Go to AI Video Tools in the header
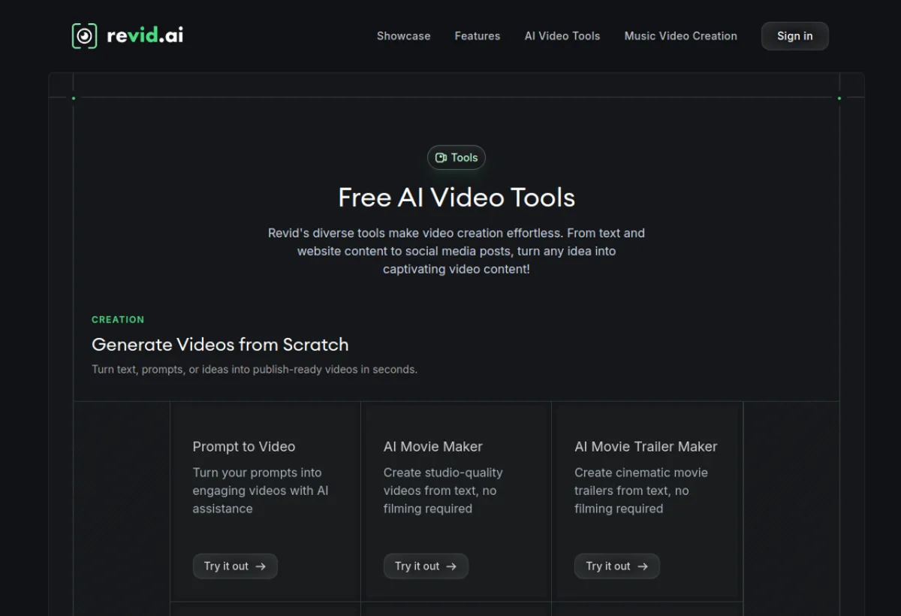The height and width of the screenshot is (616, 901). tap(562, 36)
